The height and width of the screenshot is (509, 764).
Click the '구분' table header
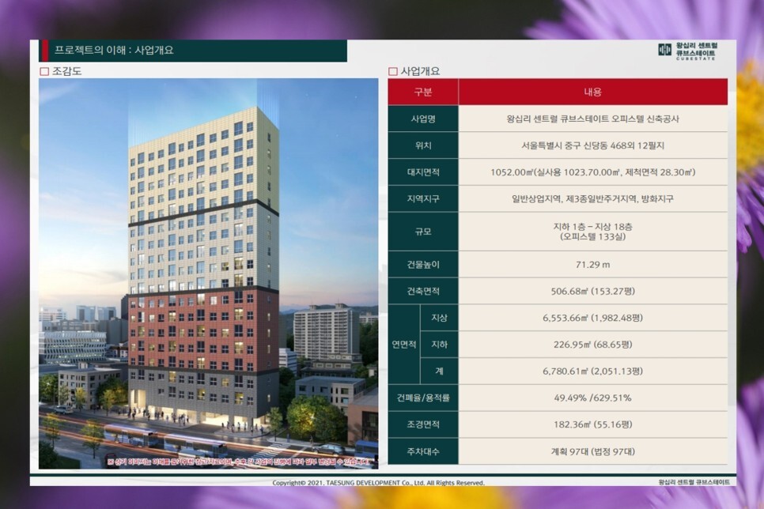pyautogui.click(x=423, y=92)
